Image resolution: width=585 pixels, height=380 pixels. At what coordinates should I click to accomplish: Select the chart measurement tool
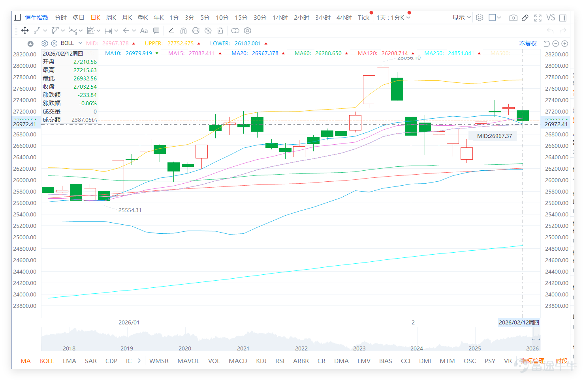(90, 30)
